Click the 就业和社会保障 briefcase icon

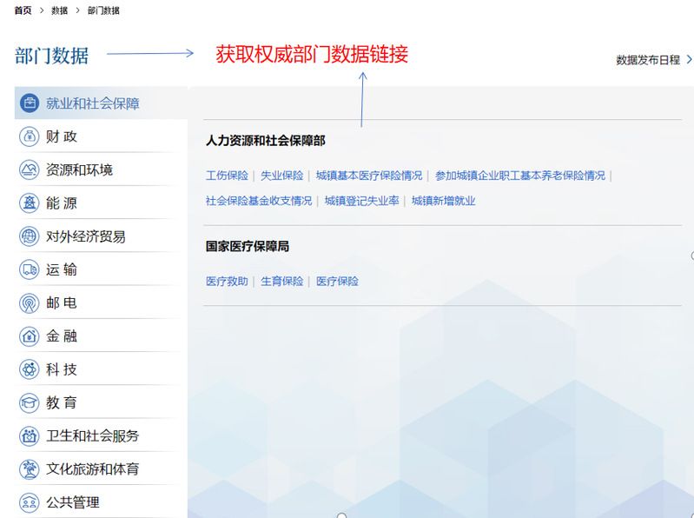30,103
